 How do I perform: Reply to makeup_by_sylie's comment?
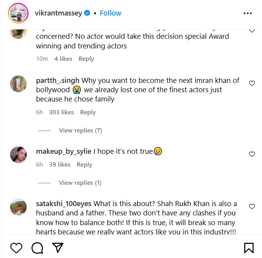pyautogui.click(x=84, y=165)
